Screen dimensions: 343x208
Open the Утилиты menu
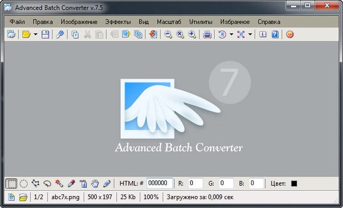(x=201, y=22)
